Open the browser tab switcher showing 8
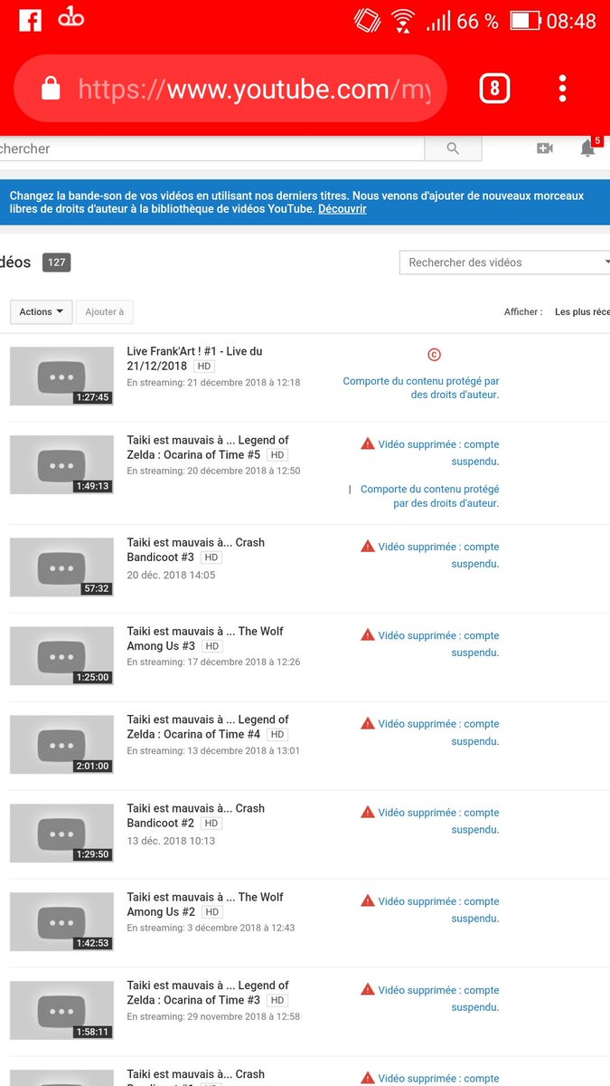The width and height of the screenshot is (610, 1086). coord(494,89)
